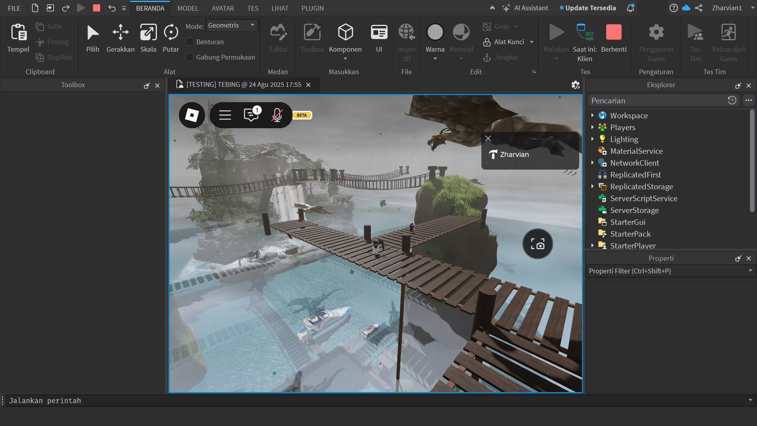Viewport: 757px width, 426px height.
Task: Switch to the TES ribbon tab
Action: point(253,8)
